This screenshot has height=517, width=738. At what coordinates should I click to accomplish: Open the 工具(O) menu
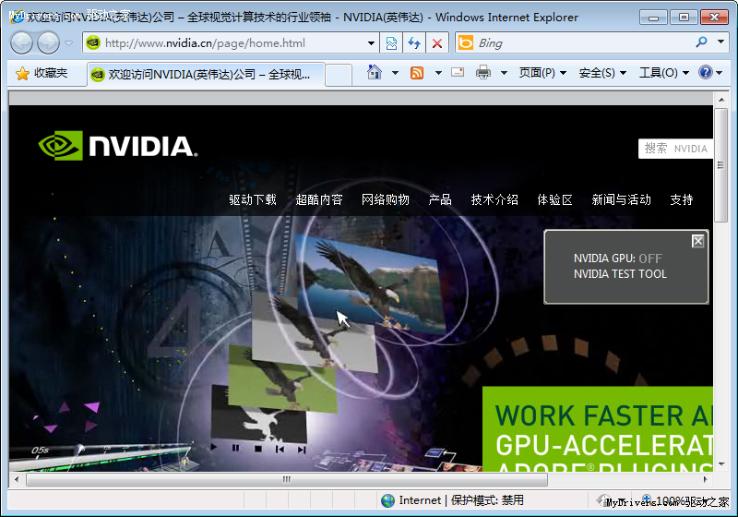point(663,73)
